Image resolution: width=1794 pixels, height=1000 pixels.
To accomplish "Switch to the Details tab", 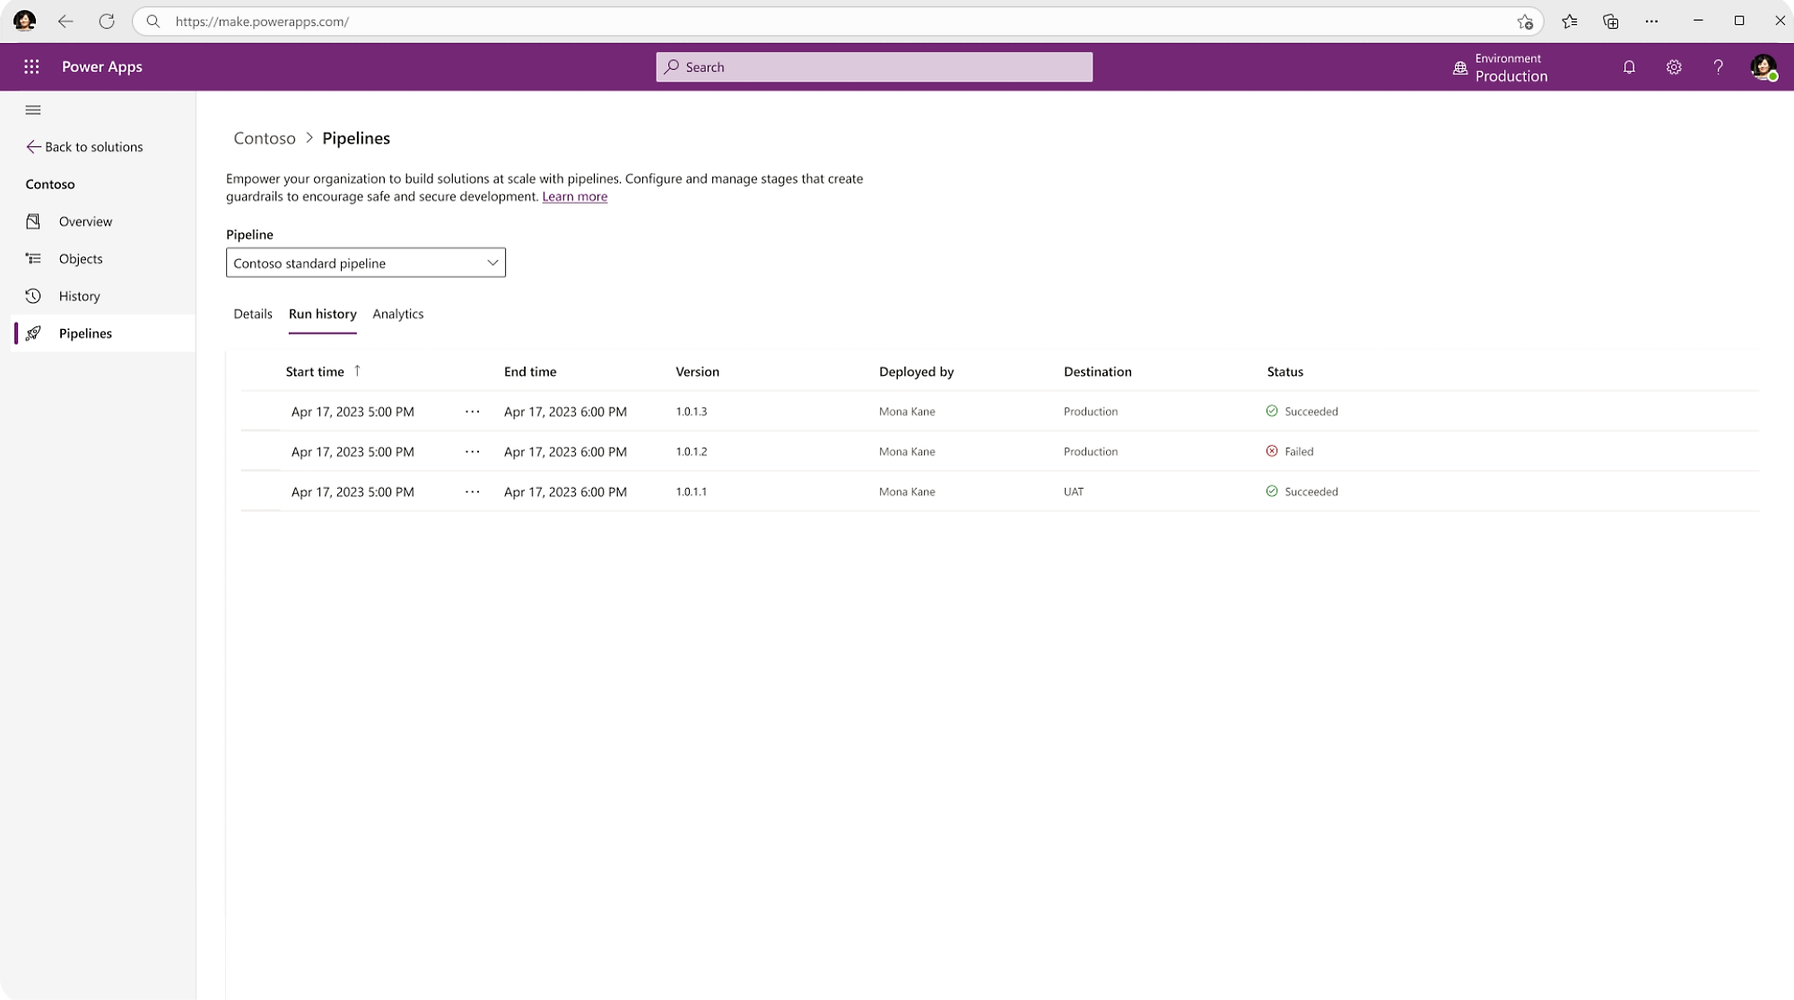I will 252,314.
